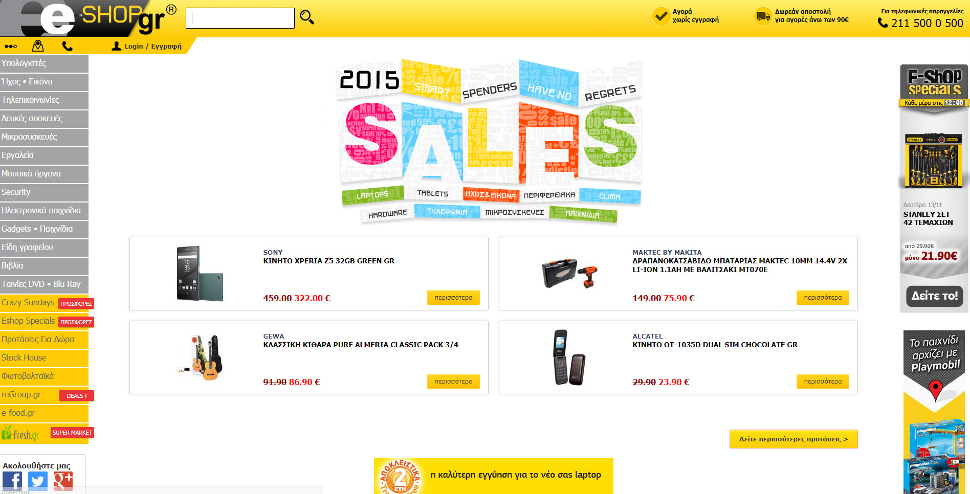Open the three-dots more options icon

click(x=11, y=47)
